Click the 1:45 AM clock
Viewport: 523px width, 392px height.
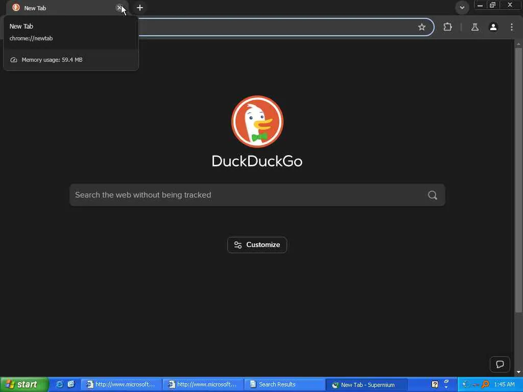coord(504,385)
